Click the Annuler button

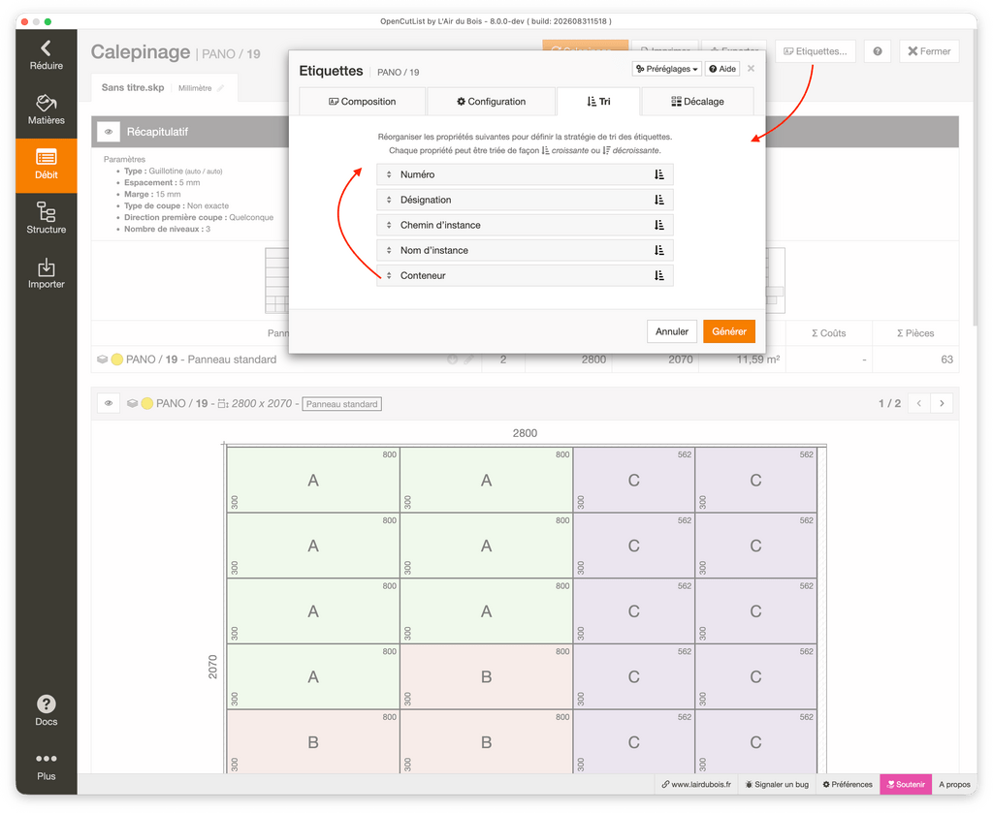point(672,331)
